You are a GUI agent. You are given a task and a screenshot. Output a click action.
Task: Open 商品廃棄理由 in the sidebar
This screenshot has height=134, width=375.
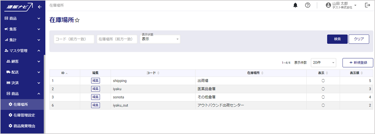tap(24, 126)
